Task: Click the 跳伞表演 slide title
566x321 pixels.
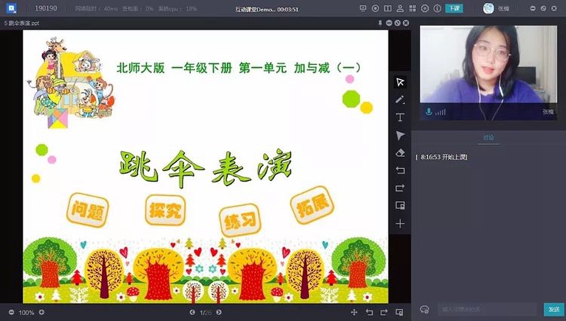Action: 206,168
